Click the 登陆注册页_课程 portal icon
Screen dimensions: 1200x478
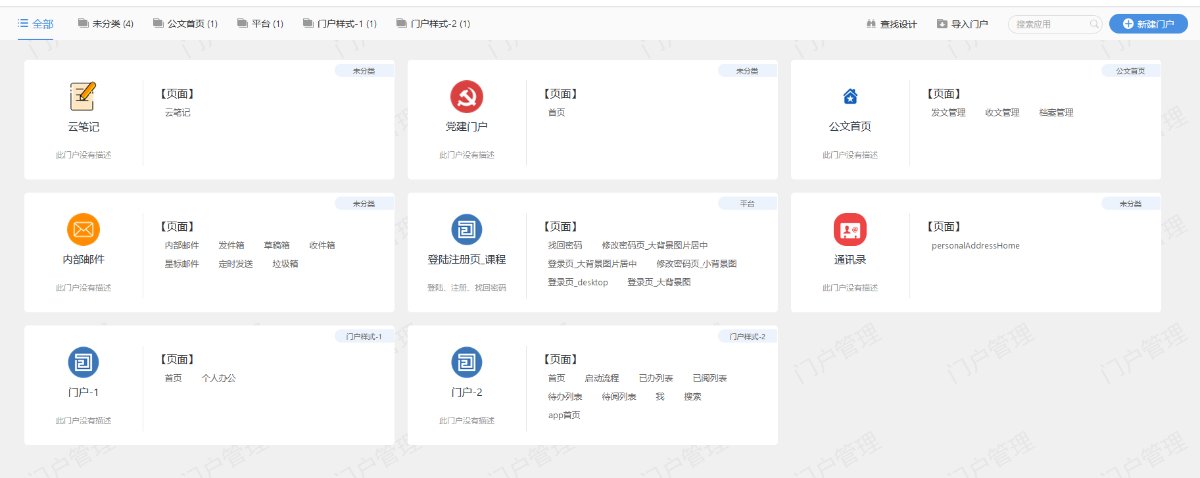click(x=466, y=229)
